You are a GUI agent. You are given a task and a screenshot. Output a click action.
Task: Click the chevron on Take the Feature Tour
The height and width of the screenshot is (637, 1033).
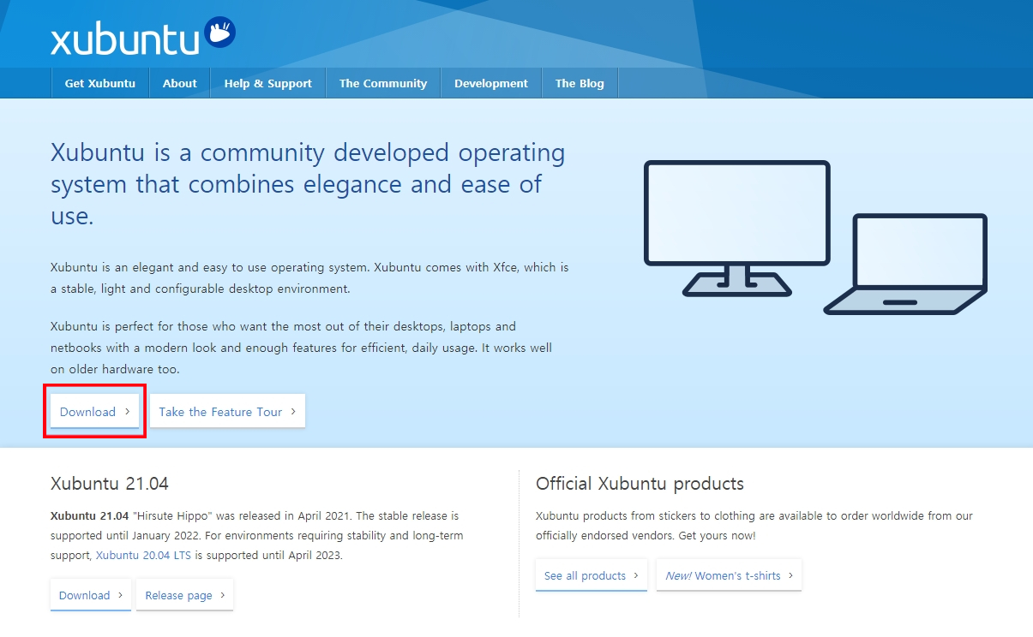click(292, 412)
